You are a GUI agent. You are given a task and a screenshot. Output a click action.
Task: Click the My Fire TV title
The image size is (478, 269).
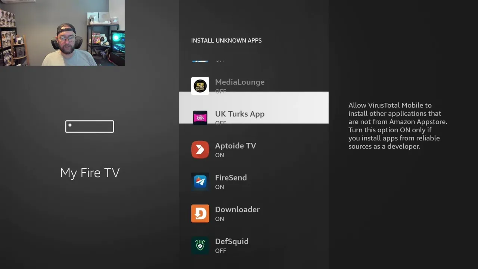pyautogui.click(x=90, y=173)
